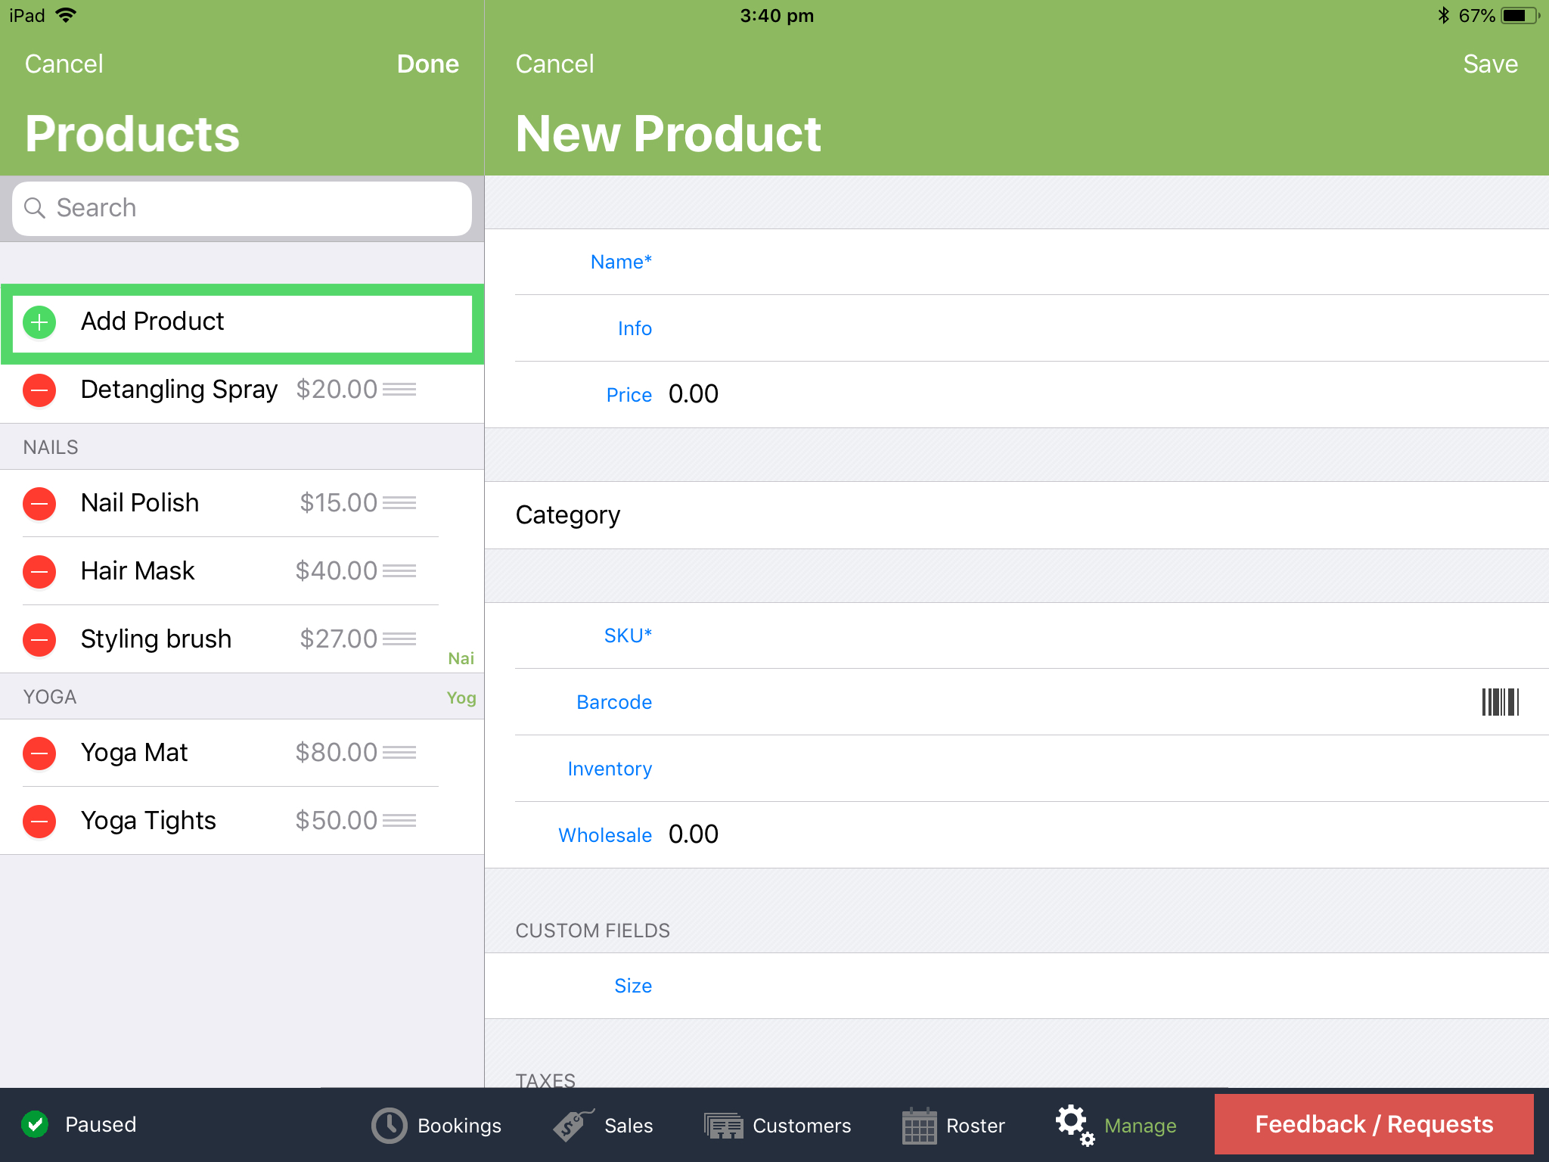Remove Hair Mask using its red minus icon

pyautogui.click(x=39, y=572)
